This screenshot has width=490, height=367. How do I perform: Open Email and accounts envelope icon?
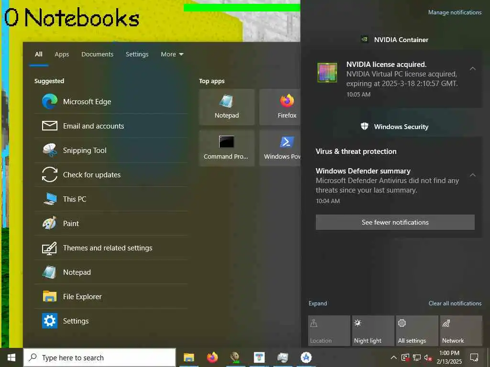[50, 126]
